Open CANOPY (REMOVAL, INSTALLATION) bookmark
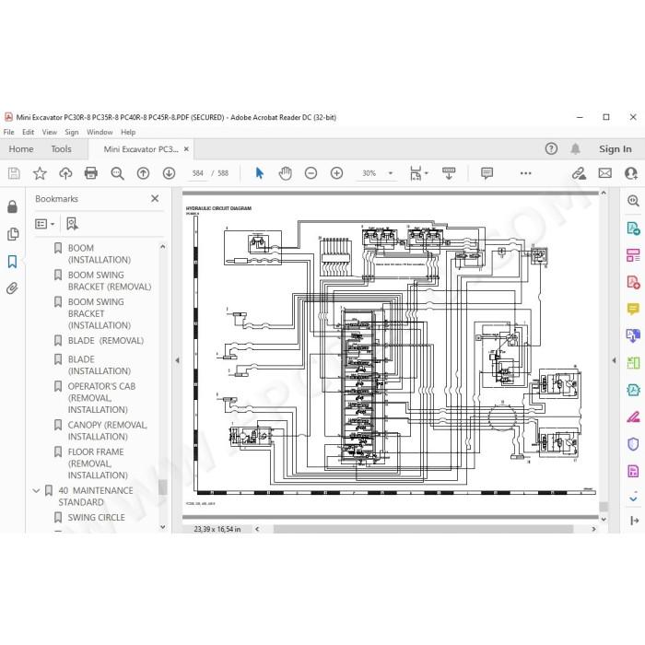 tap(108, 430)
